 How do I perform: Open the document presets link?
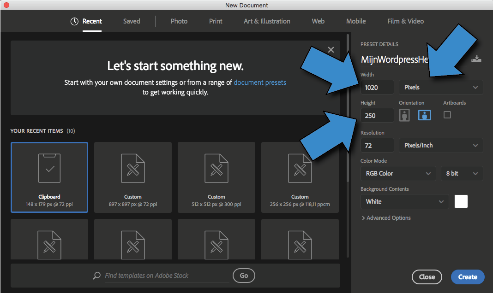(x=260, y=82)
